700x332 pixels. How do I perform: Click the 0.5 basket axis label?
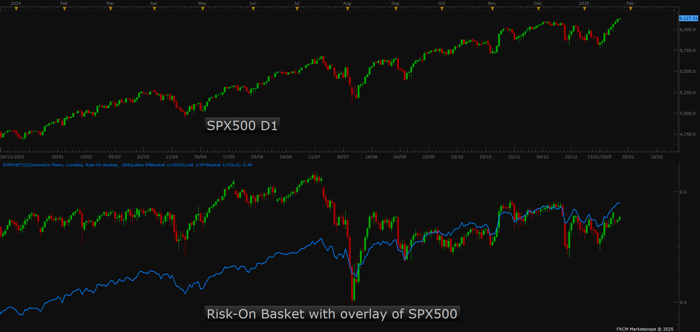click(683, 192)
